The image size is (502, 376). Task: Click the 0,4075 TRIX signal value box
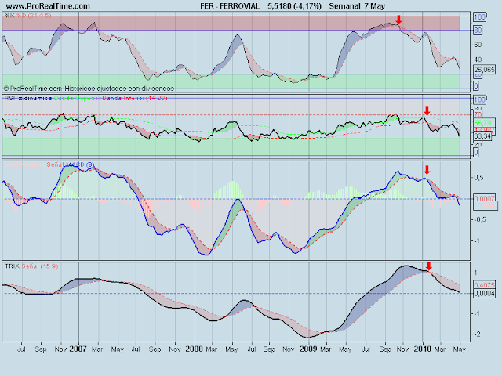(x=485, y=285)
